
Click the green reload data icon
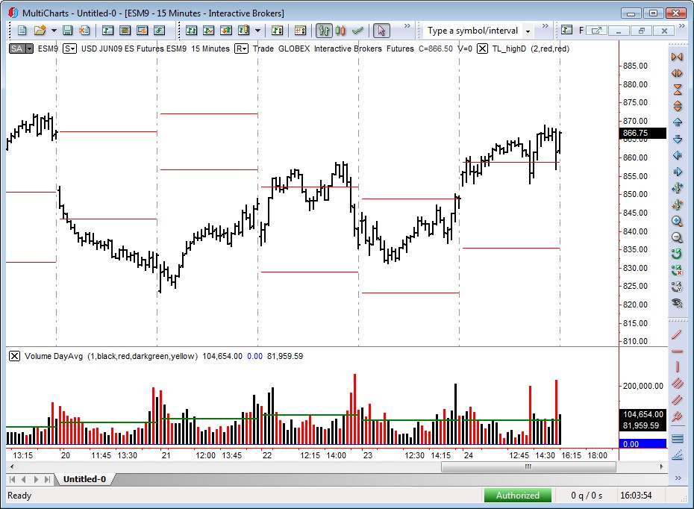click(x=677, y=254)
